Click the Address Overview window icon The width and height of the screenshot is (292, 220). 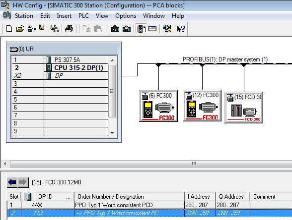152,29
